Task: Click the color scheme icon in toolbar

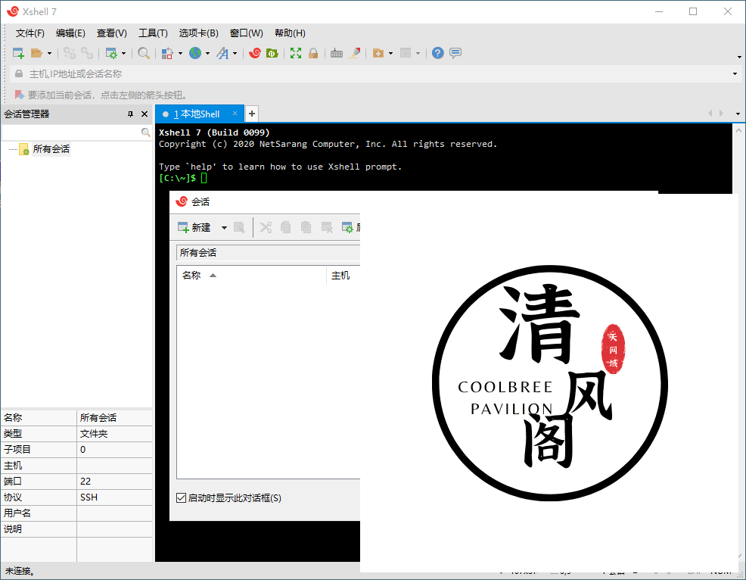Action: click(x=167, y=53)
